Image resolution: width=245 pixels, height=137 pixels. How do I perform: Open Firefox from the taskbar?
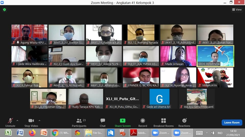32,133
